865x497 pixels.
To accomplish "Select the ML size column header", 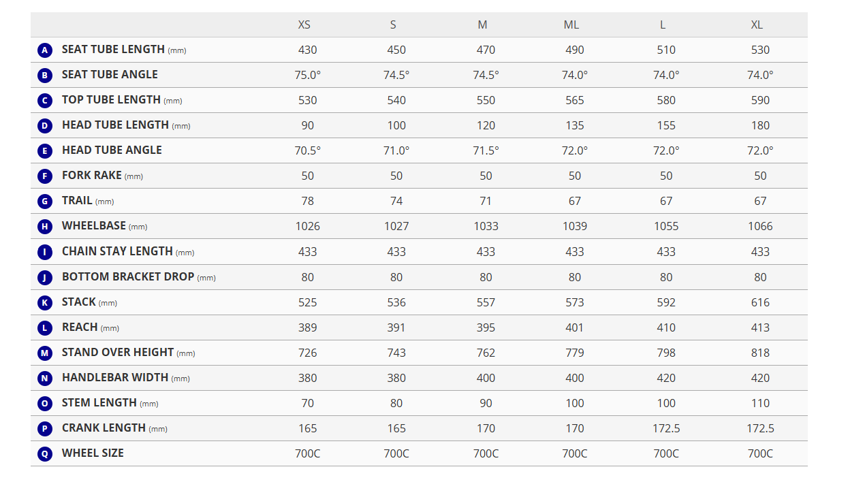I will [x=571, y=25].
